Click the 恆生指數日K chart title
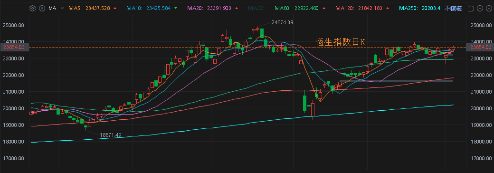This screenshot has height=173, width=494. tap(341, 42)
